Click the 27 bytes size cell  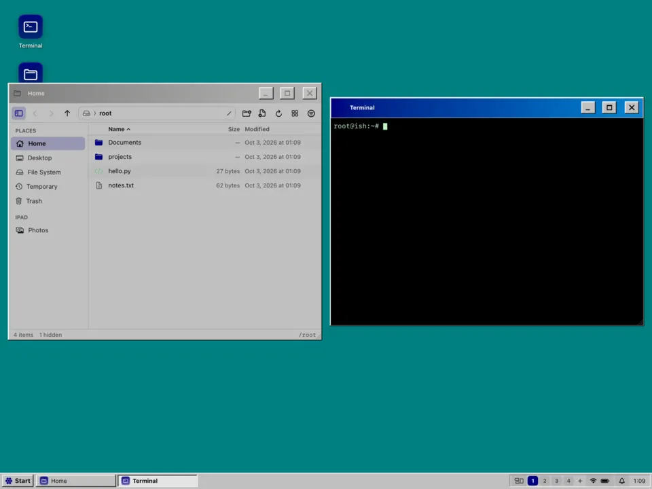click(x=228, y=171)
